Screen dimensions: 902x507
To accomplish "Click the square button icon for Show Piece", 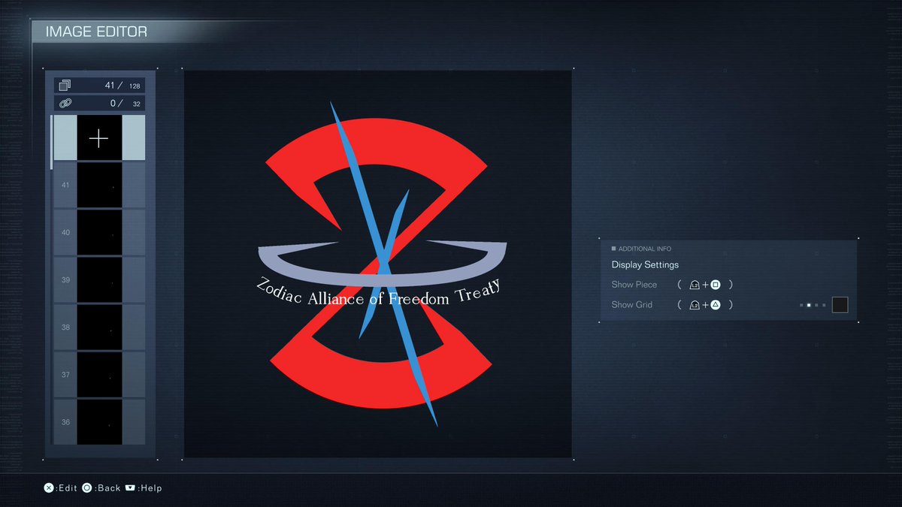I will [x=716, y=285].
